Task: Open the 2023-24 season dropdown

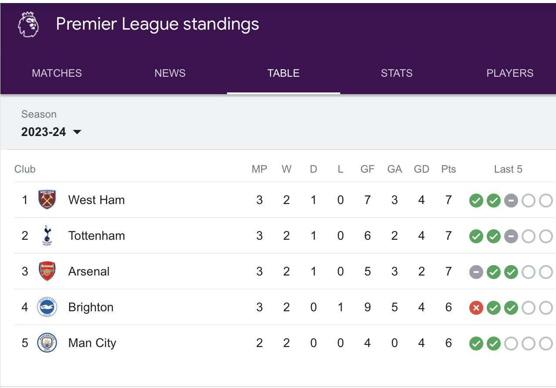Action: [51, 132]
